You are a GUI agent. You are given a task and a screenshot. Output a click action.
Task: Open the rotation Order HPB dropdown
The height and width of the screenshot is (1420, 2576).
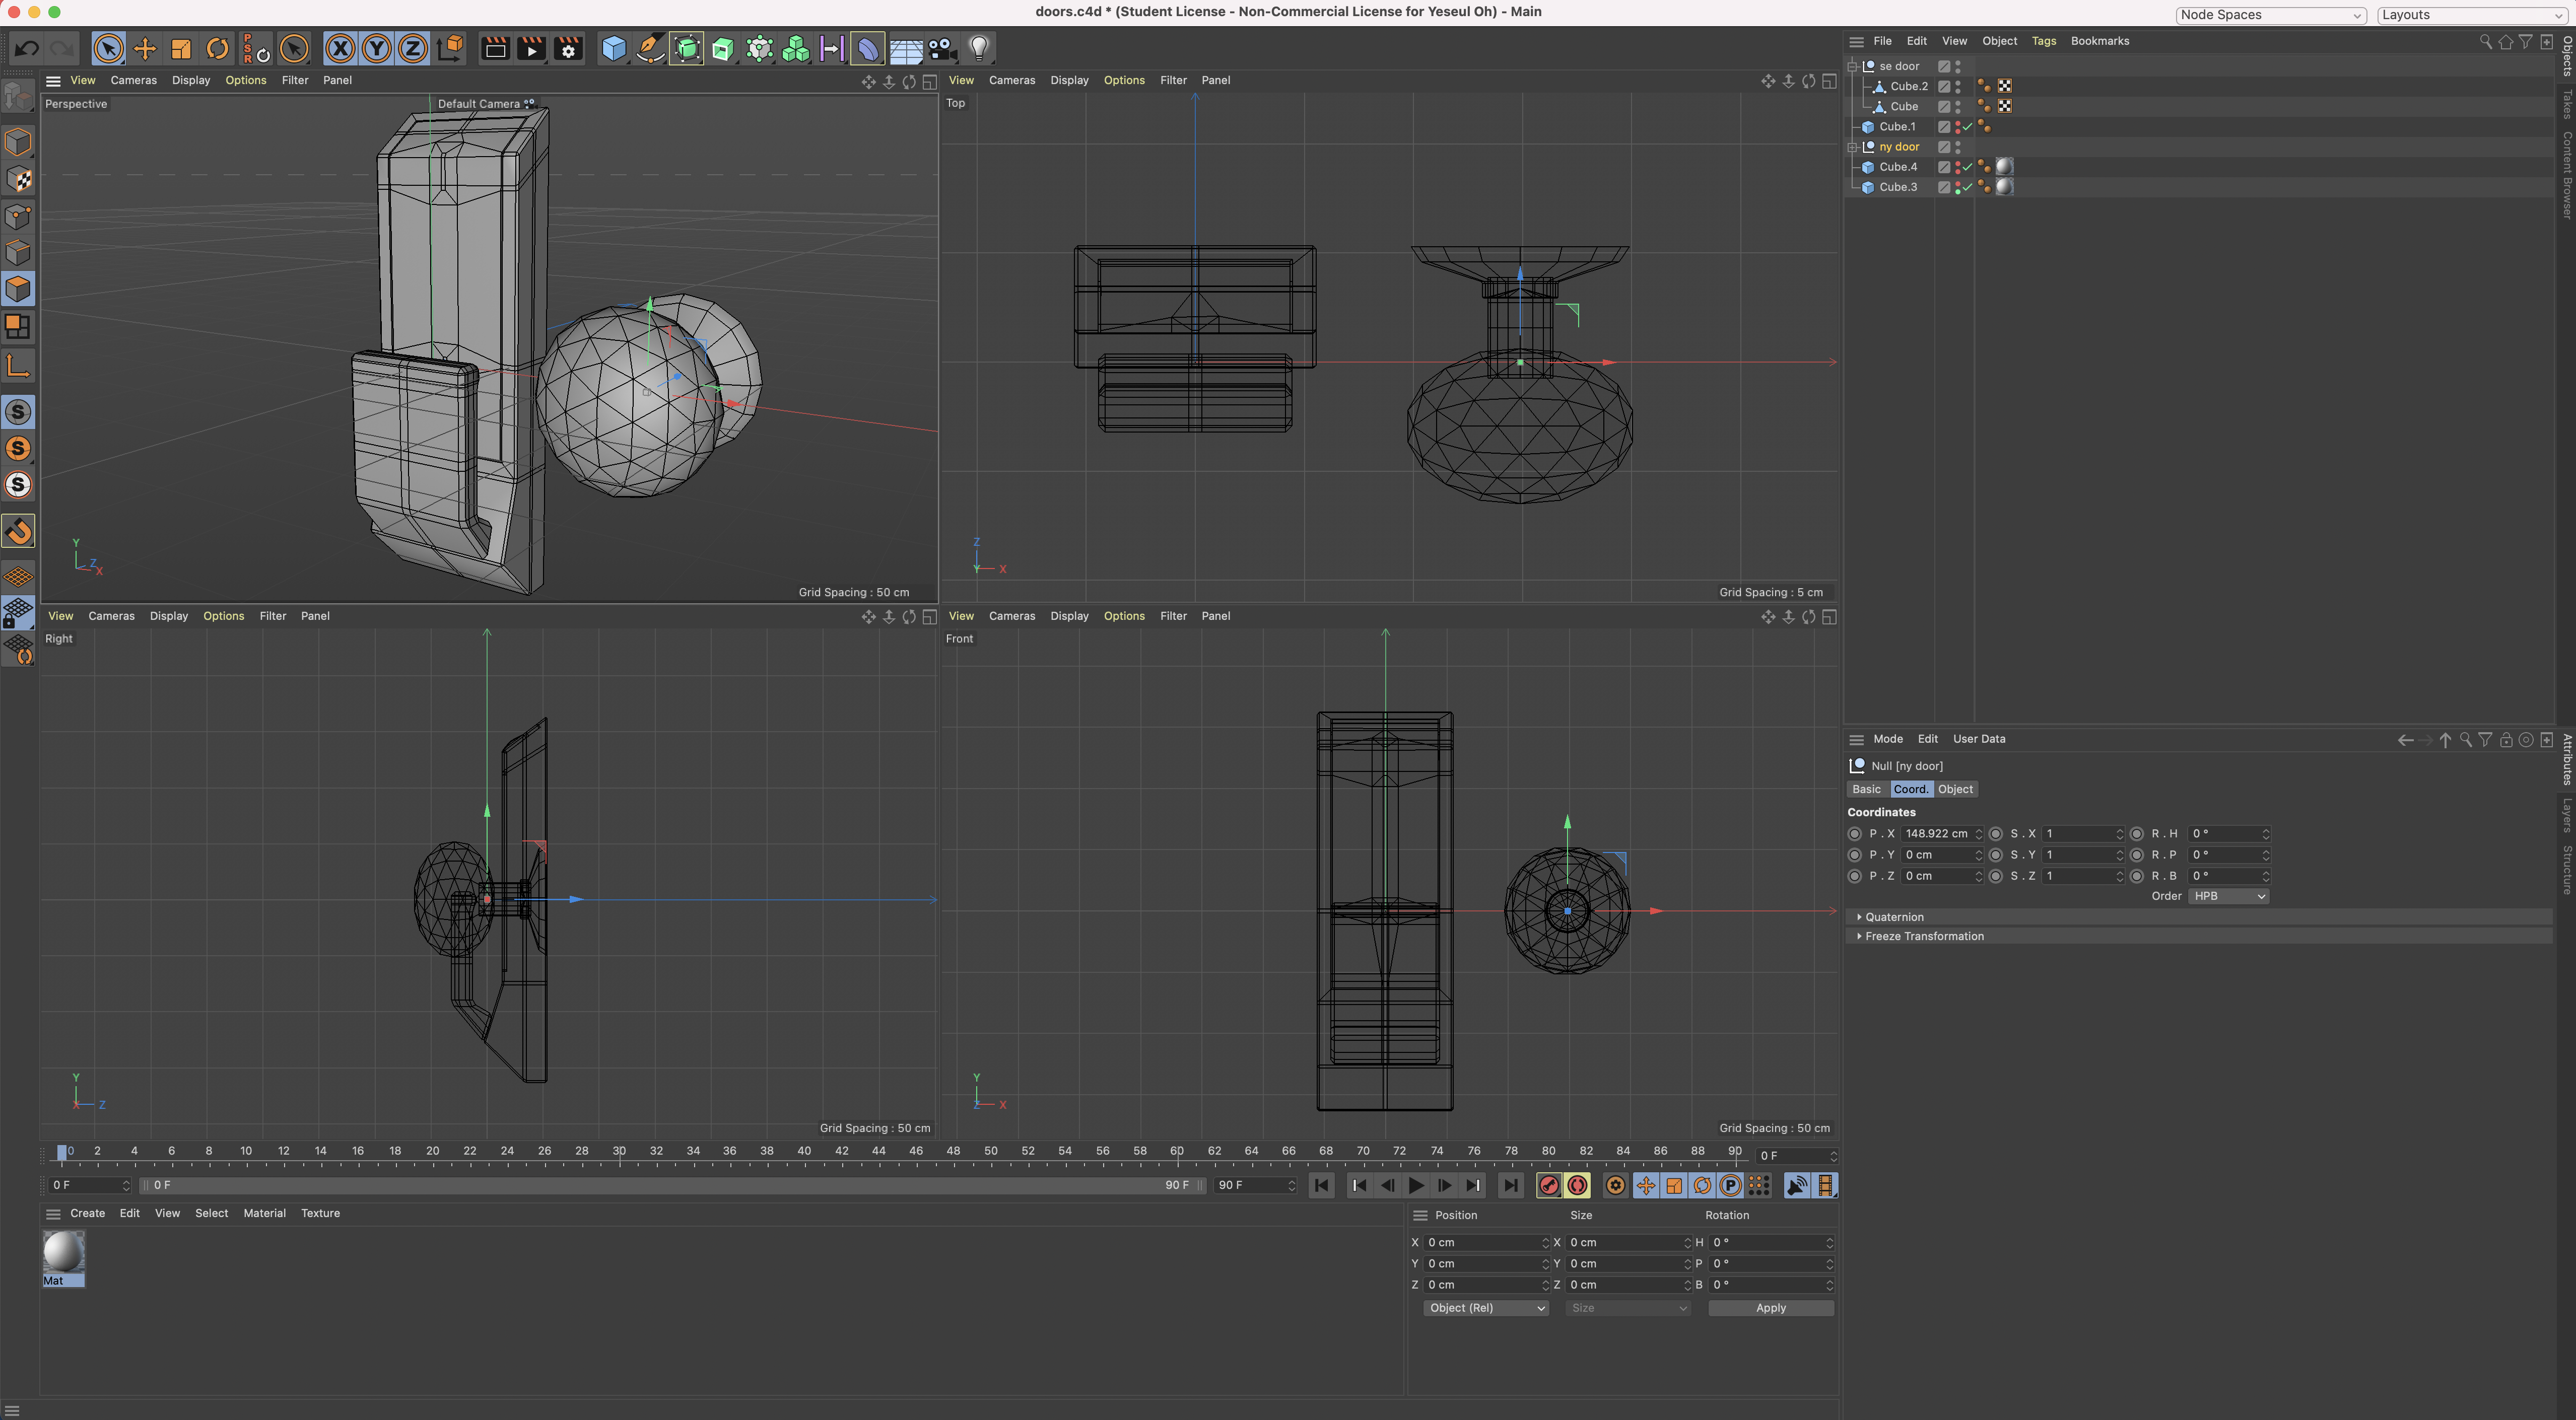pos(2227,896)
